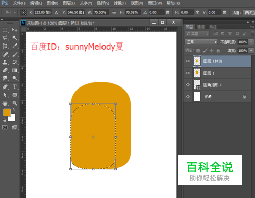Select the Perspective Crop tool
Image resolution: width=255 pixels, height=198 pixels.
(x=5, y=46)
